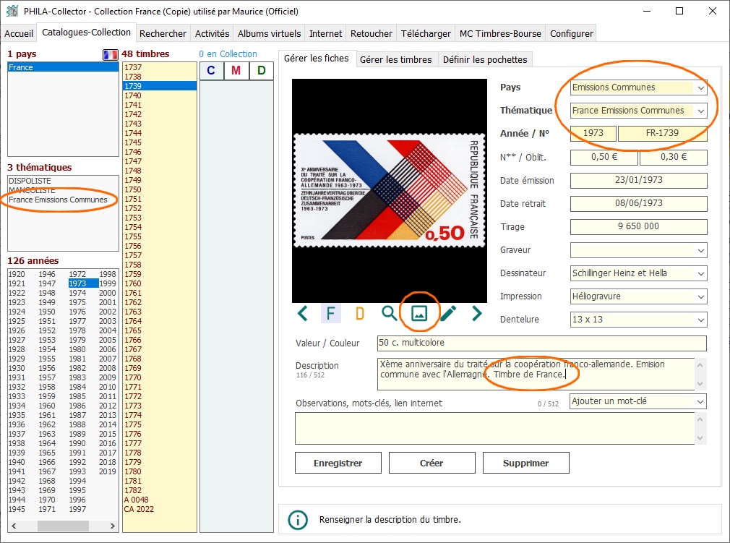This screenshot has height=543, width=730.
Task: Open the Dessinateur dropdown
Action: coord(700,274)
